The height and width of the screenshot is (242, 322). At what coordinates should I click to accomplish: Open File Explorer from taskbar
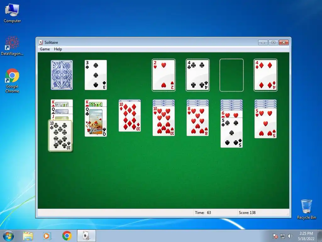28,236
